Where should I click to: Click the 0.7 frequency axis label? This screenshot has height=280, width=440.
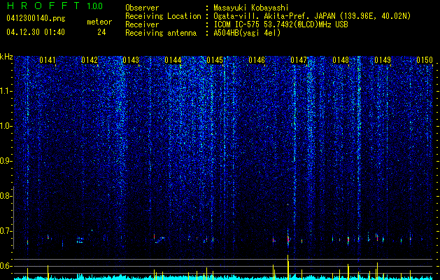click(x=6, y=231)
